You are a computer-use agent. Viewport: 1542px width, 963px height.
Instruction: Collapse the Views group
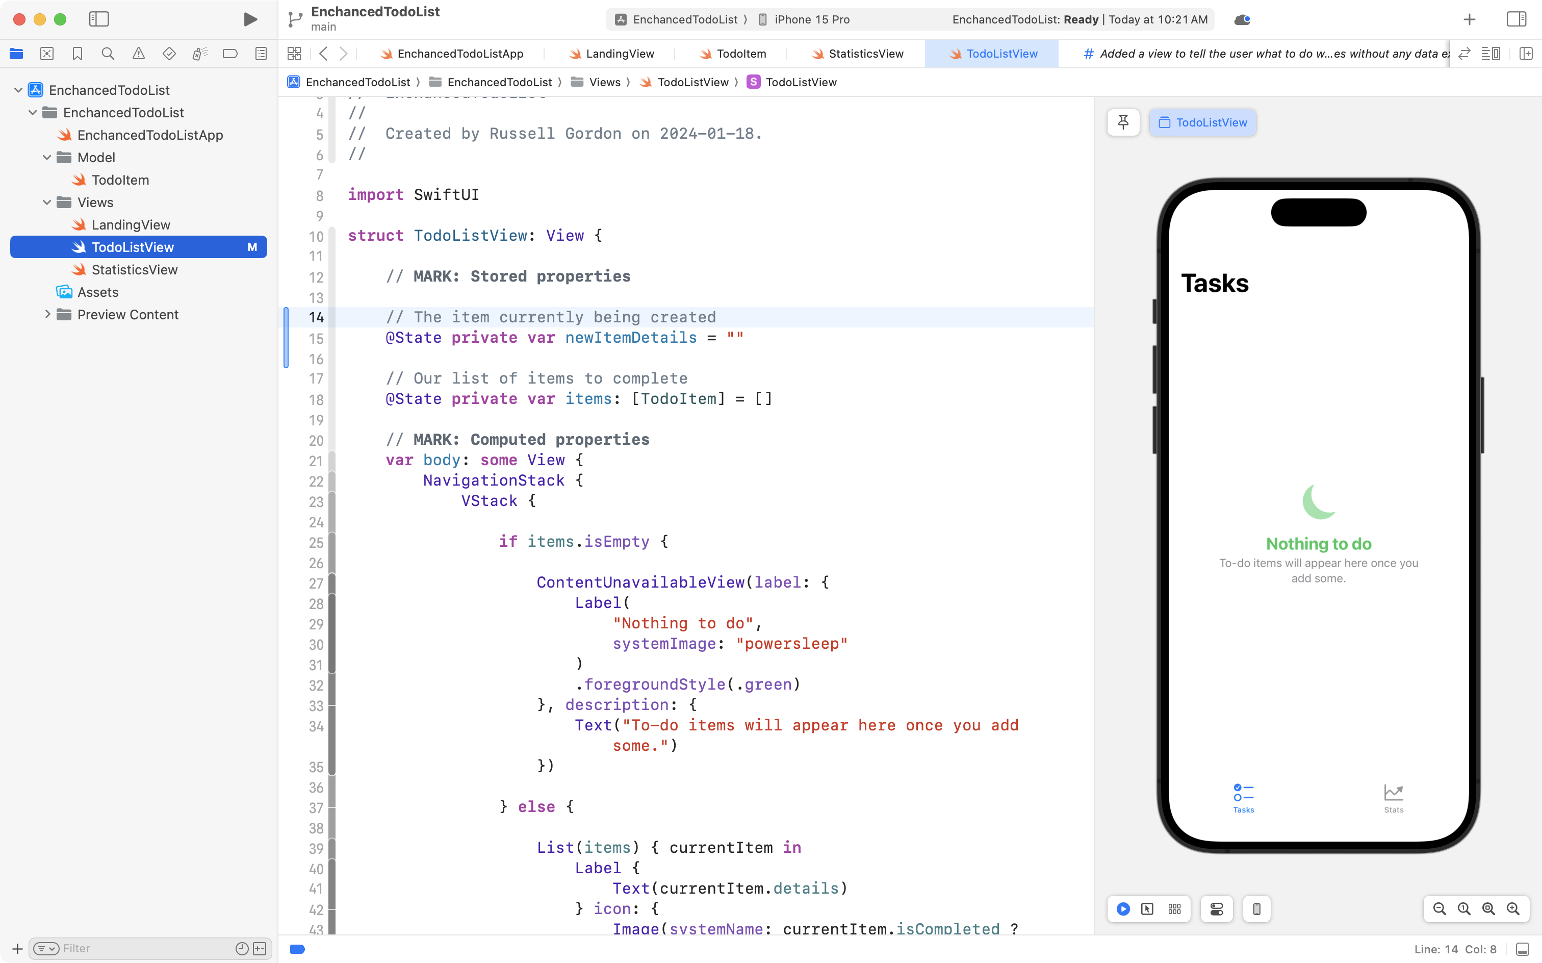[x=46, y=202]
